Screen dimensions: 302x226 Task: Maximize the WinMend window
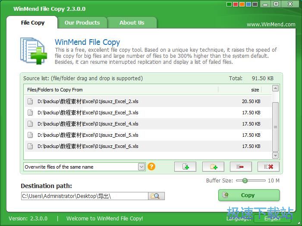pyautogui.click(x=276, y=4)
